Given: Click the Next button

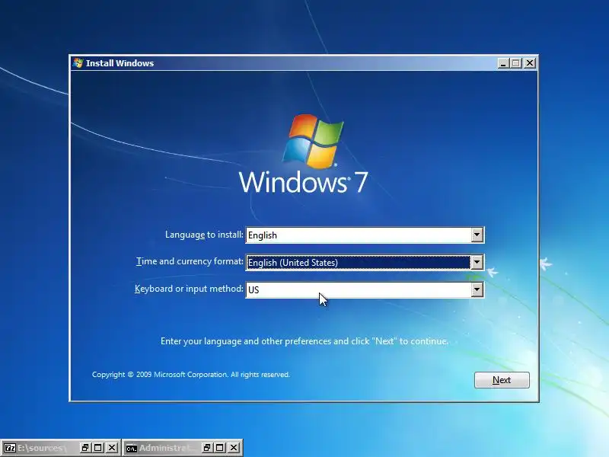Looking at the screenshot, I should point(502,379).
